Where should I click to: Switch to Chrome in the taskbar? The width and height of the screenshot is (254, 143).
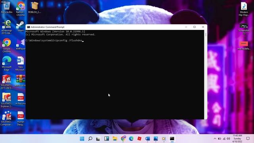[123, 139]
